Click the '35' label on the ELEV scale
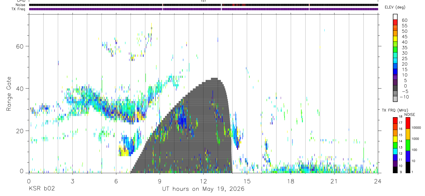 [x=404, y=47]
